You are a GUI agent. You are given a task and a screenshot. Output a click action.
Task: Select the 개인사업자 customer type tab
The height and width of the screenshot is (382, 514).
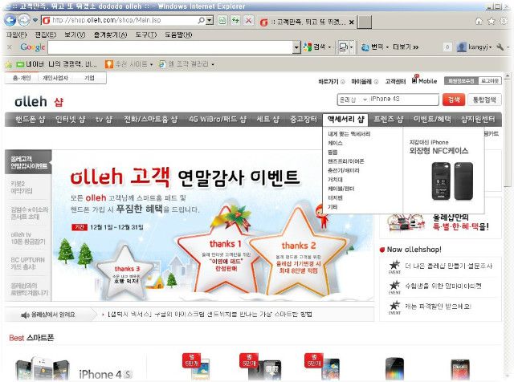click(55, 78)
